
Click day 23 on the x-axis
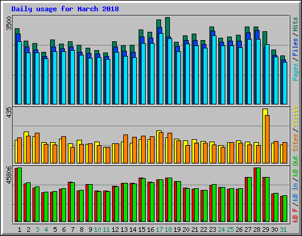click(212, 230)
